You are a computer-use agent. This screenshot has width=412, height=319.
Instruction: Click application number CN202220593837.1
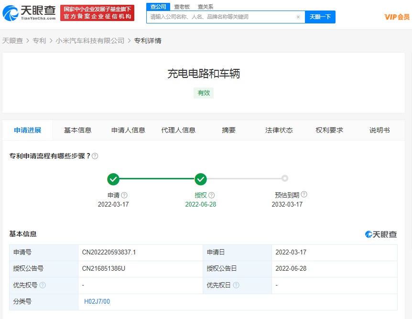coord(109,252)
